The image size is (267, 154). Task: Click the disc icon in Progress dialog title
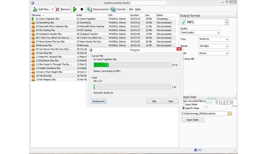[91, 50]
